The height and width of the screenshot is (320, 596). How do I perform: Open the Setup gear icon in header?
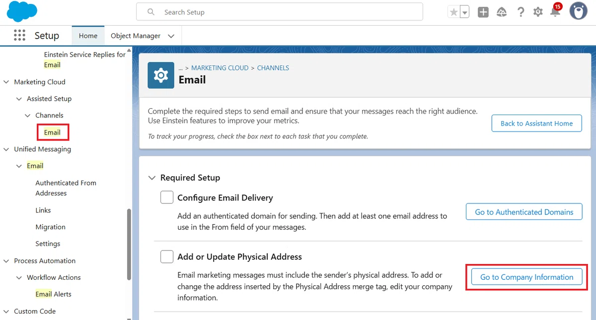538,12
